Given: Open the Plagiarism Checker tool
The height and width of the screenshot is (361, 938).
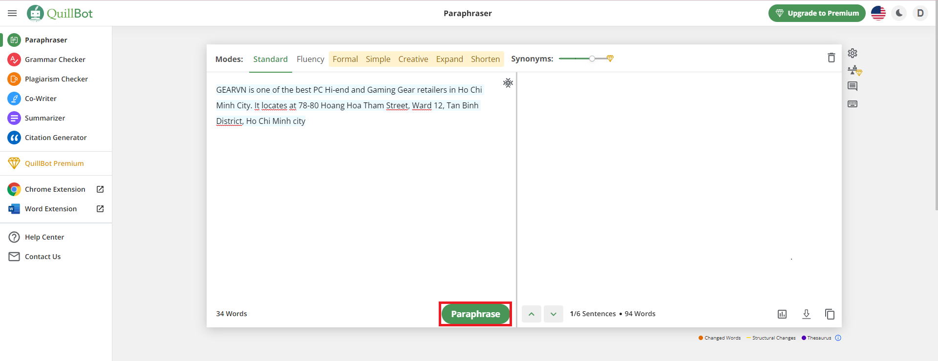Looking at the screenshot, I should 56,79.
